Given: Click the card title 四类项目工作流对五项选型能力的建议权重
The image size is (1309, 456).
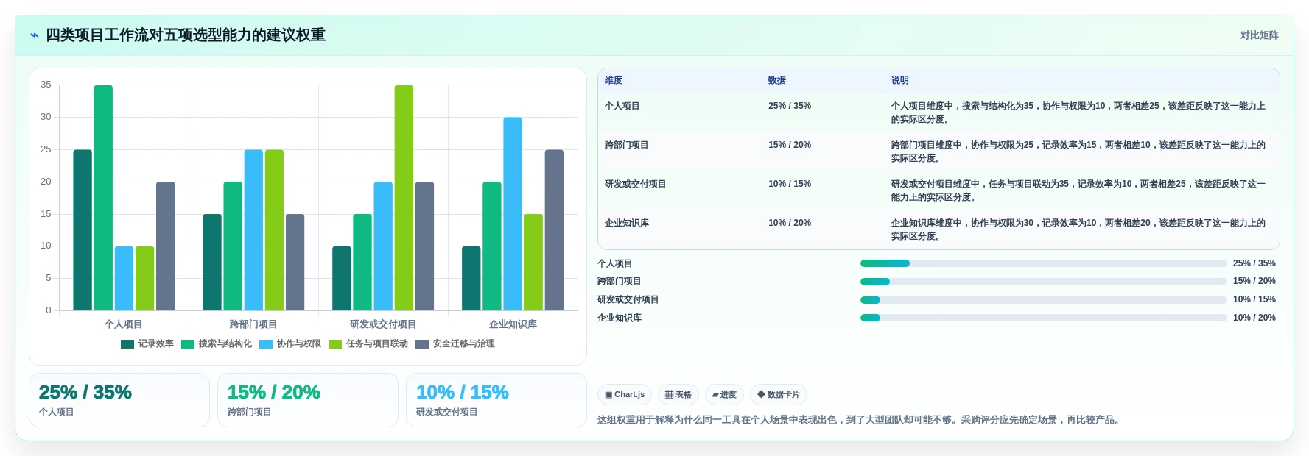Looking at the screenshot, I should (186, 35).
